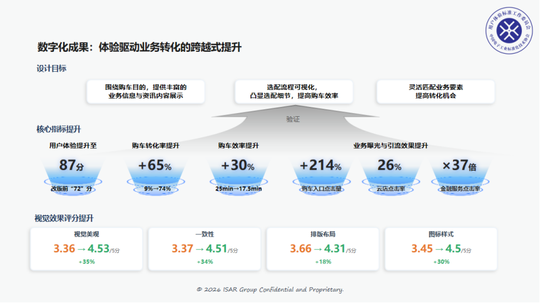Click the +65% purchase conversion metric
This screenshot has width=540, height=303.
point(155,166)
